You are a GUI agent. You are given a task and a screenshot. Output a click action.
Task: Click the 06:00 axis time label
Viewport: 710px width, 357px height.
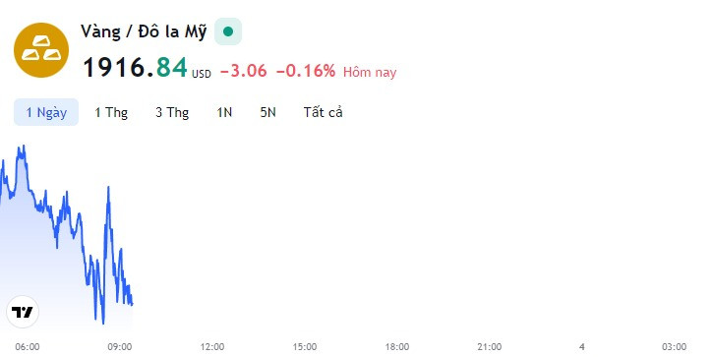pyautogui.click(x=28, y=347)
